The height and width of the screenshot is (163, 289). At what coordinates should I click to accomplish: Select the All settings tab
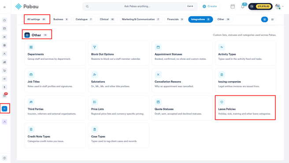pos(37,19)
